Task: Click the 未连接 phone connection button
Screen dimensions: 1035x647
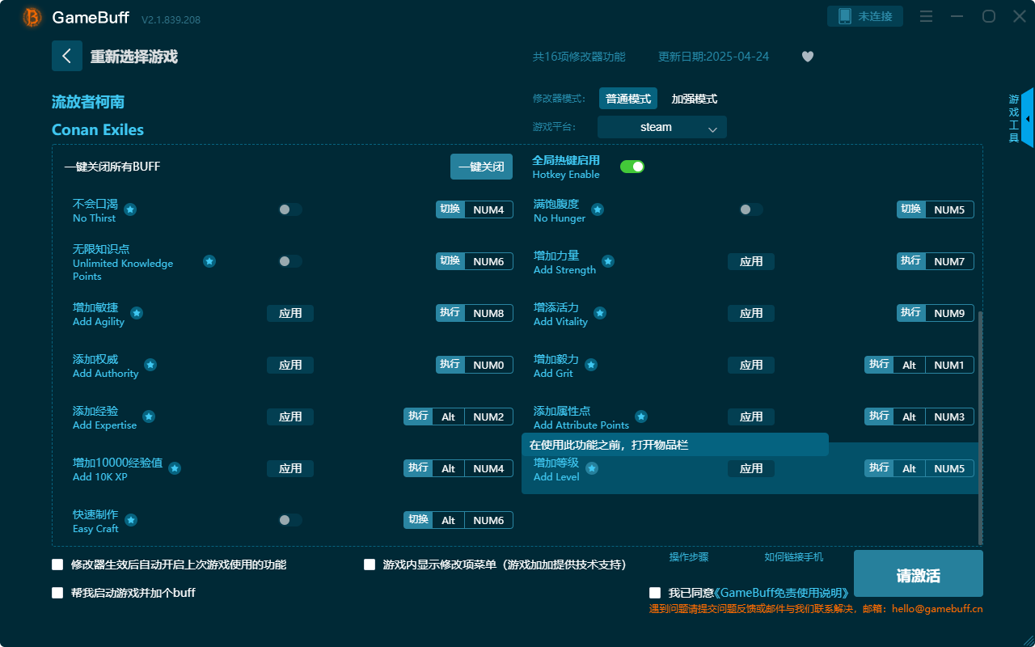Action: coord(865,15)
